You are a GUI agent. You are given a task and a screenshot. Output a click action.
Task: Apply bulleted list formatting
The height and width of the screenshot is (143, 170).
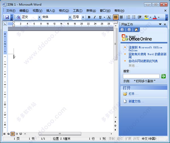tap(134, 17)
